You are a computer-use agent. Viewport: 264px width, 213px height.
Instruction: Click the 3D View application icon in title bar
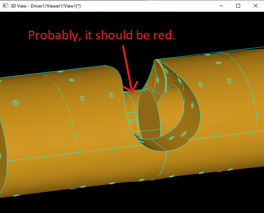click(5, 6)
